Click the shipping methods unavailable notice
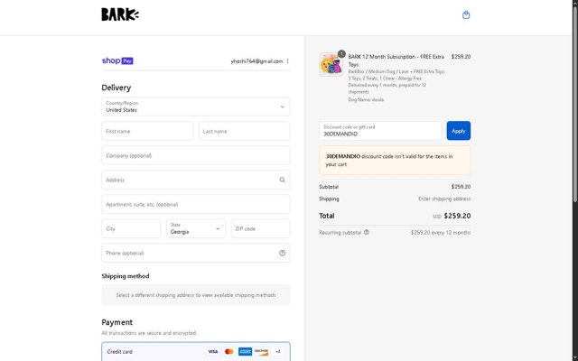 coord(196,295)
